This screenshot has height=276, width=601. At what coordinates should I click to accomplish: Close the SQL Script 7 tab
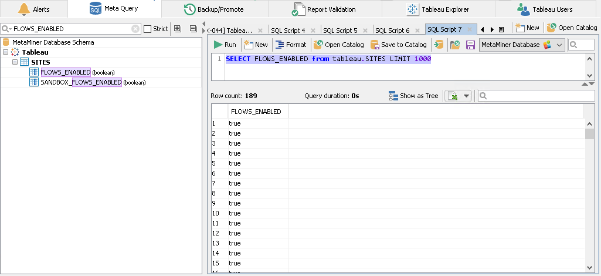click(469, 29)
